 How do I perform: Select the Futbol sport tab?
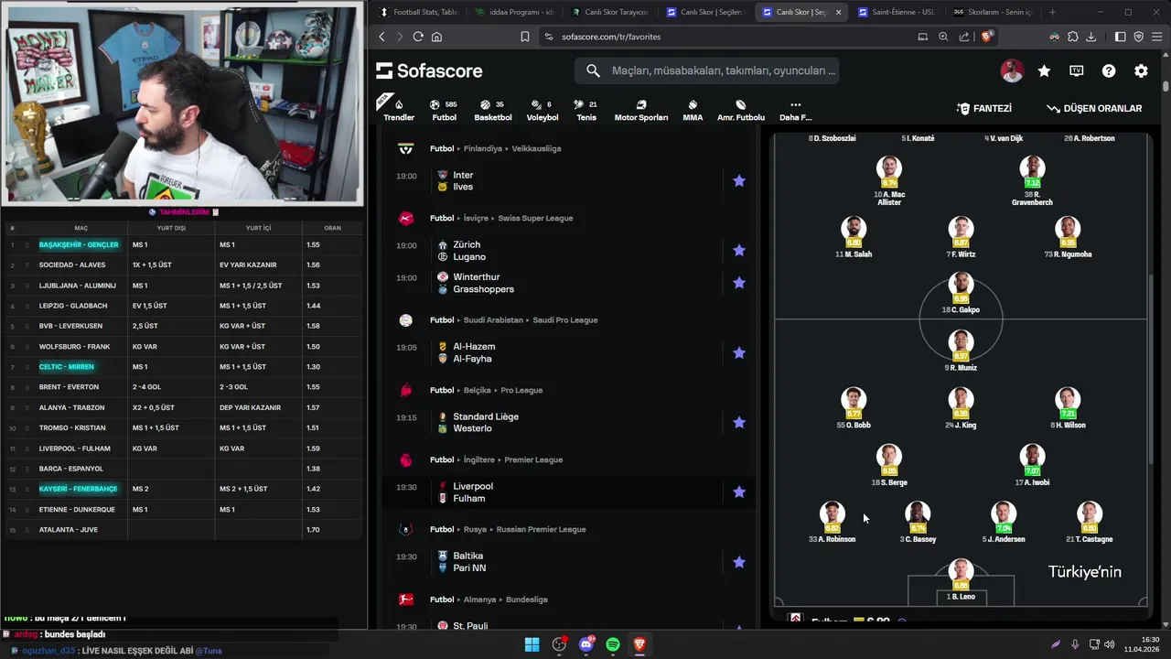pos(444,110)
